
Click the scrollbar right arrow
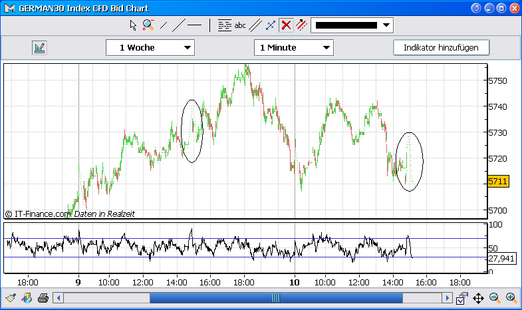449,298
